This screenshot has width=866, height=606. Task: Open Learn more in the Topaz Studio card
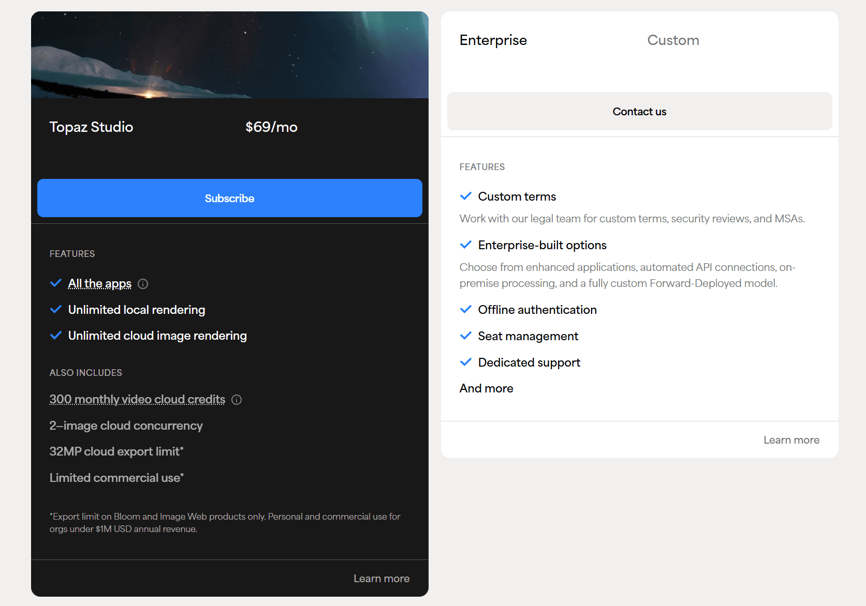click(x=381, y=579)
